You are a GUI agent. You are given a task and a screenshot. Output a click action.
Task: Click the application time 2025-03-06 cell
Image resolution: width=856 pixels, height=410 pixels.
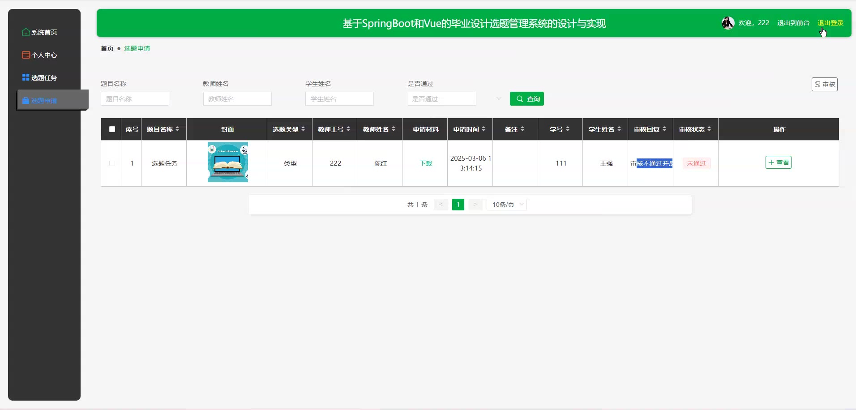471,163
